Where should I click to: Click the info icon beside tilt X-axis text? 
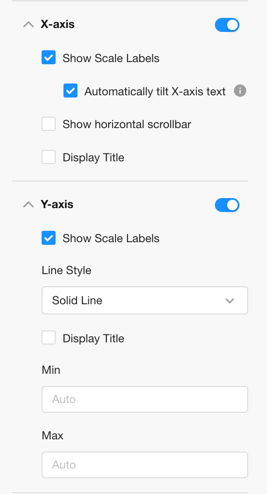coord(240,91)
